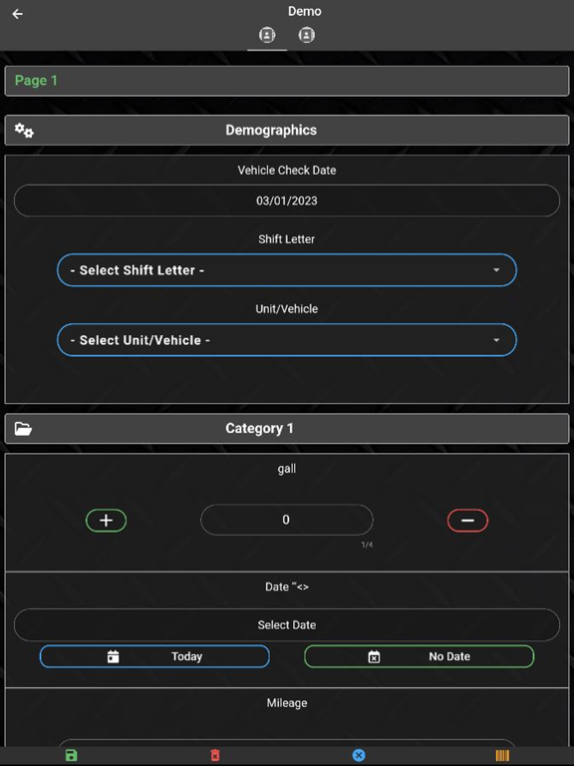Click the Mileage label
Image resolution: width=574 pixels, height=766 pixels.
coord(287,703)
